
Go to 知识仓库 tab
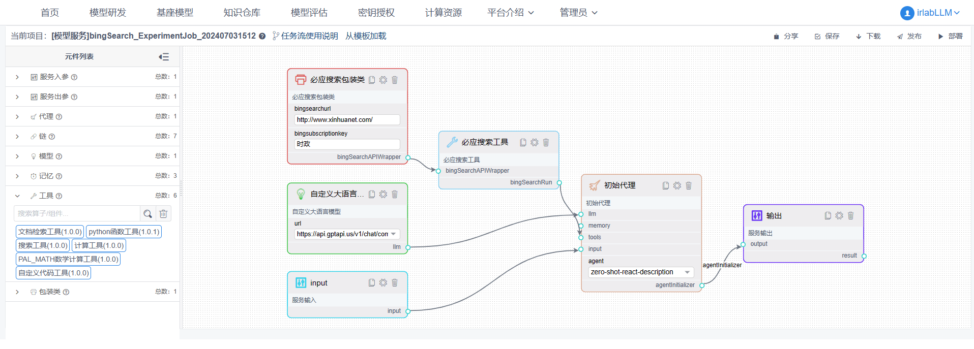242,13
